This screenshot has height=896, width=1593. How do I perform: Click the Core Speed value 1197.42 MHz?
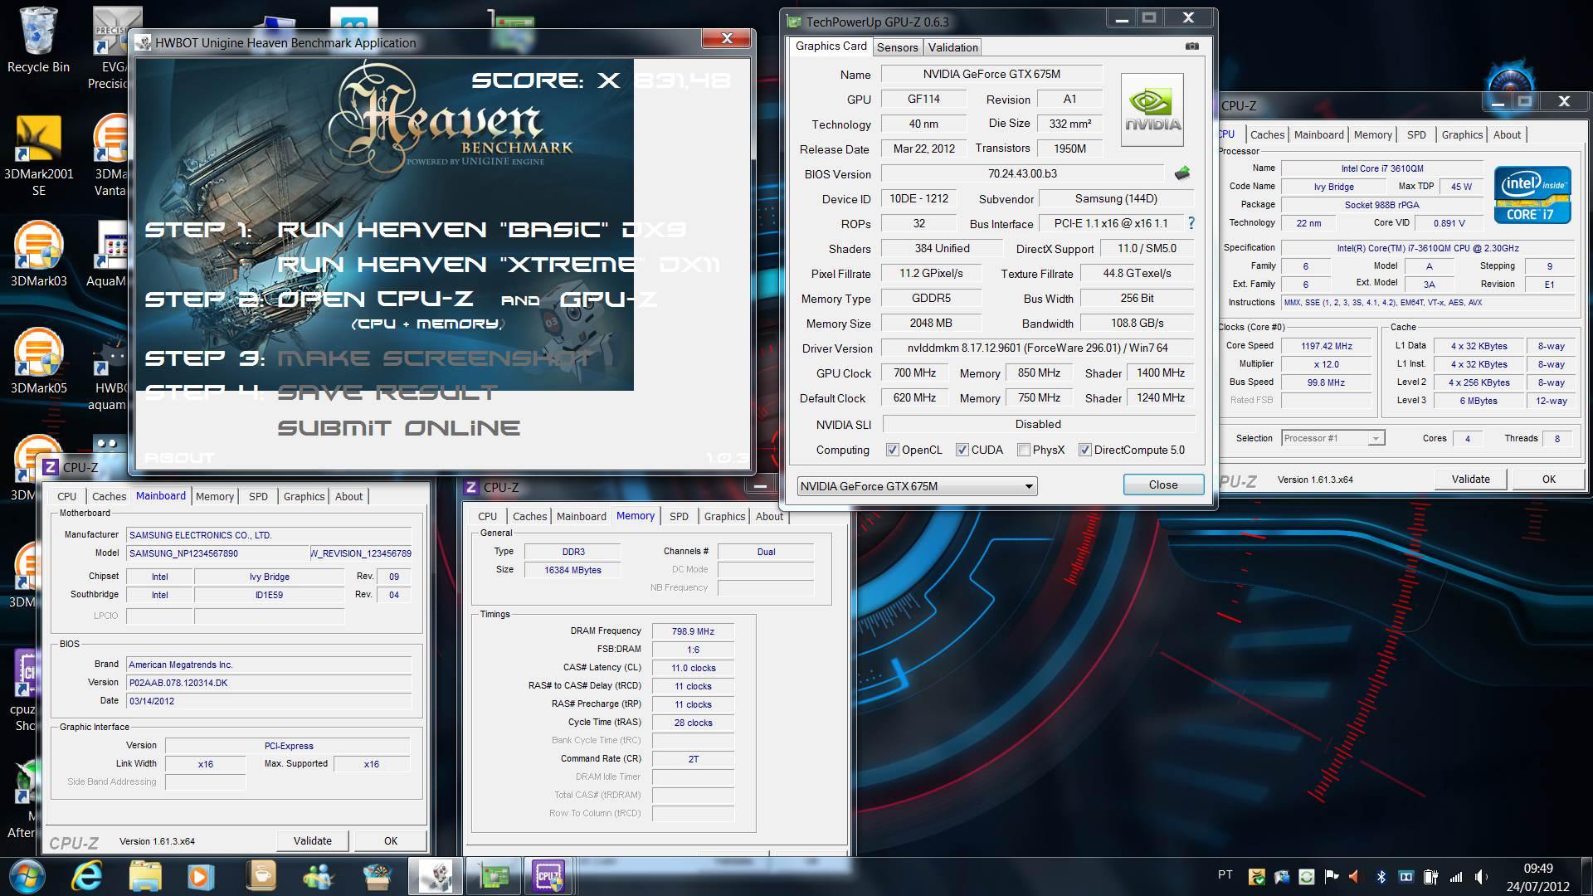coord(1326,346)
